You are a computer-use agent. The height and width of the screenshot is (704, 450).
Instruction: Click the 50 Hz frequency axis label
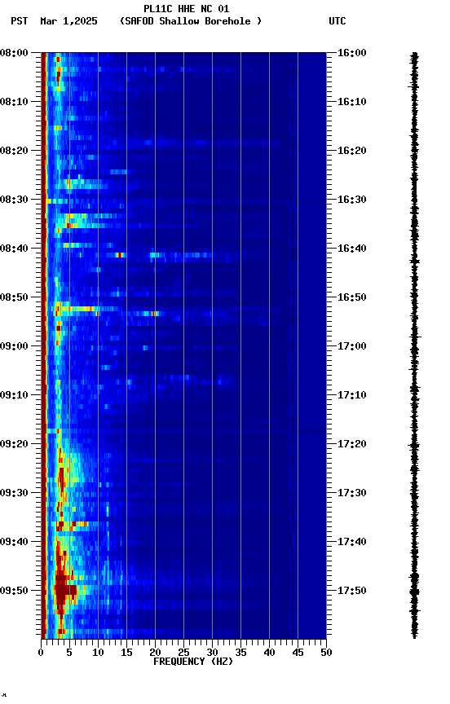coord(327,653)
